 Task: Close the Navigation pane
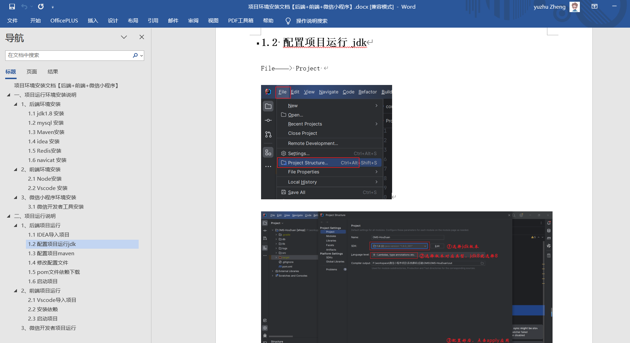coord(142,37)
